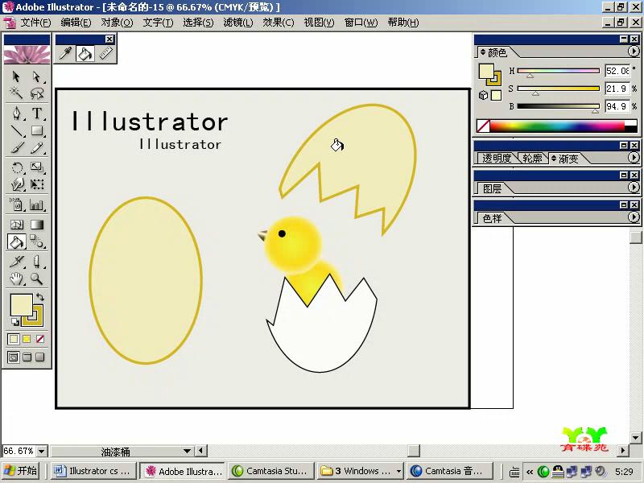
Task: Open the 图层 panel options menu
Action: click(x=634, y=188)
